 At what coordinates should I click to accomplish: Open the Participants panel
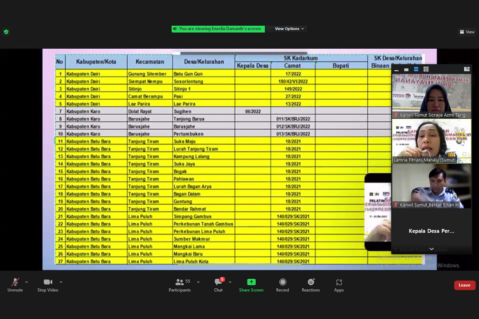click(180, 284)
